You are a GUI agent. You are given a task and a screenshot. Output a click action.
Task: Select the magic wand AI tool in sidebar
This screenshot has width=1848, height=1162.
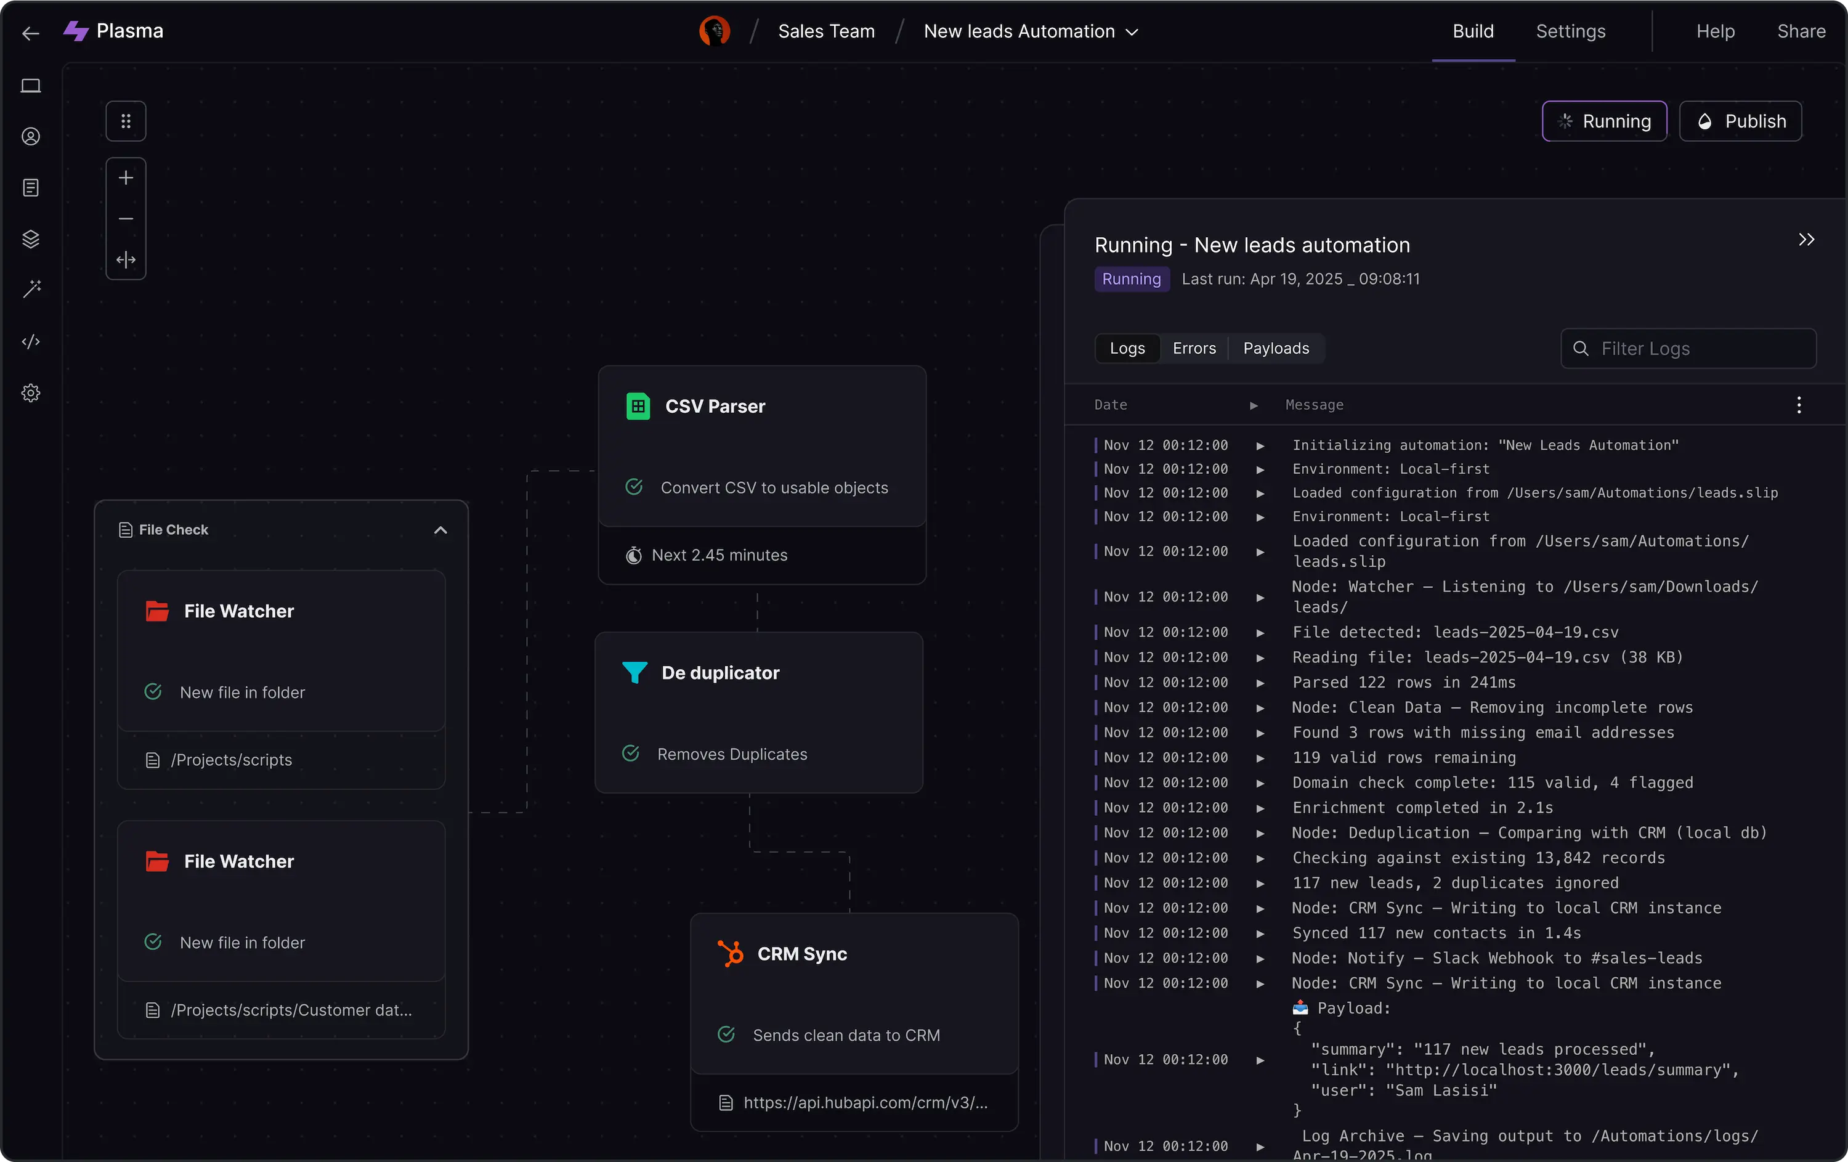coord(31,290)
